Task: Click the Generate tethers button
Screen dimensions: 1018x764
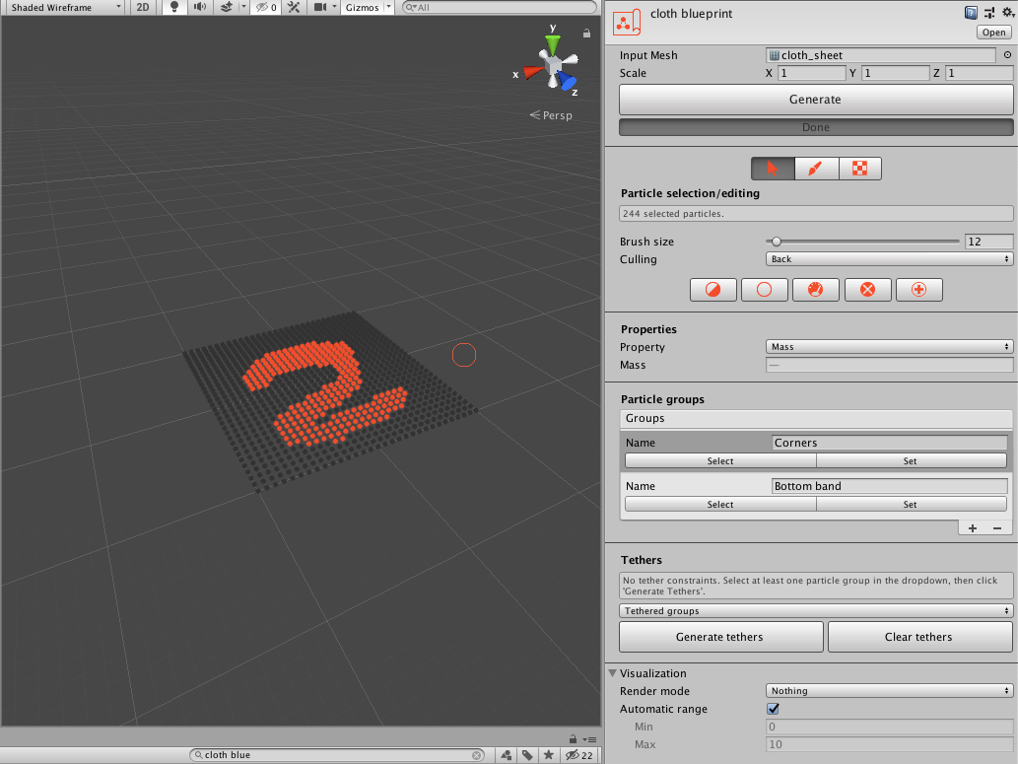Action: [720, 637]
